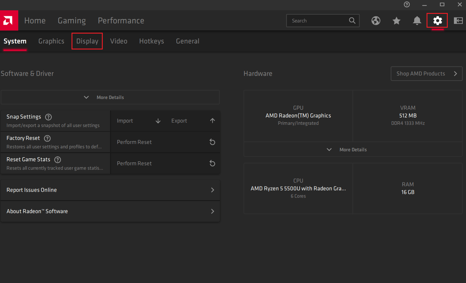Screen dimensions: 466x283
Task: Click Reset Game Stats circular arrow icon
Action: (212, 163)
